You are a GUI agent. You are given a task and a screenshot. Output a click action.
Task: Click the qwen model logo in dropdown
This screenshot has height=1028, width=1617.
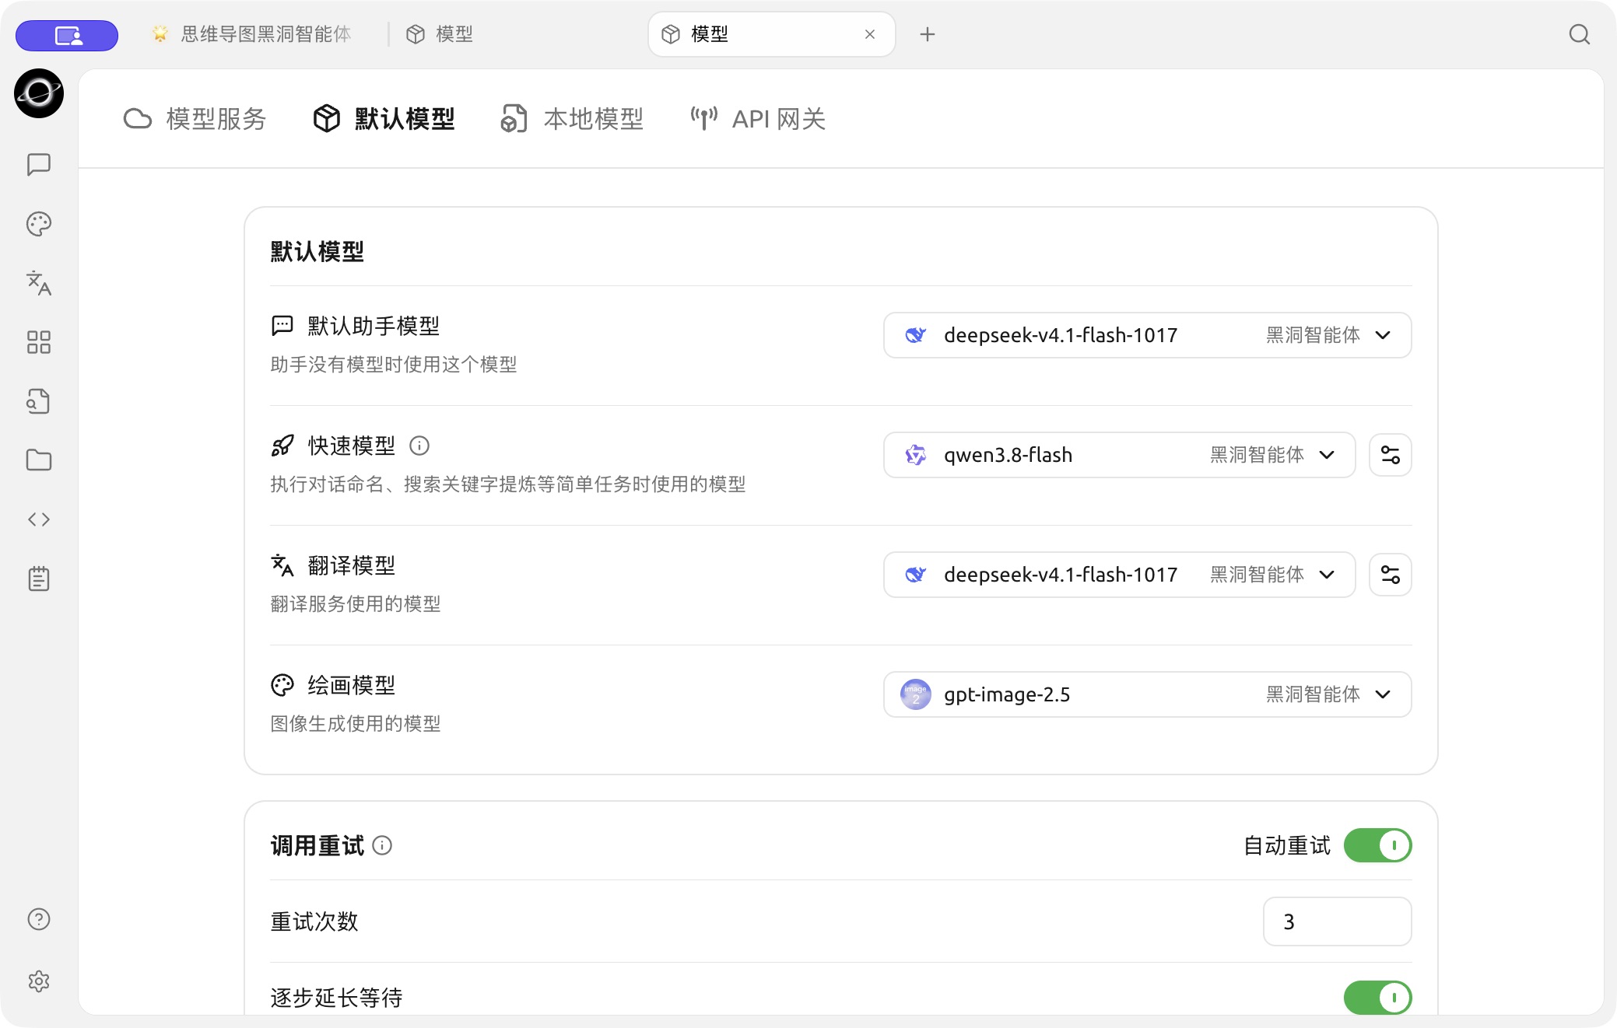pyautogui.click(x=916, y=455)
